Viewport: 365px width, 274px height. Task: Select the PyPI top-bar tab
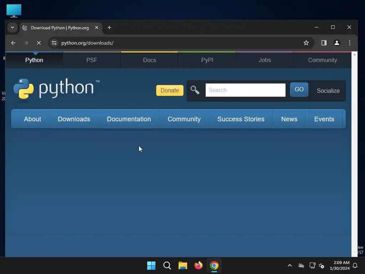point(207,60)
